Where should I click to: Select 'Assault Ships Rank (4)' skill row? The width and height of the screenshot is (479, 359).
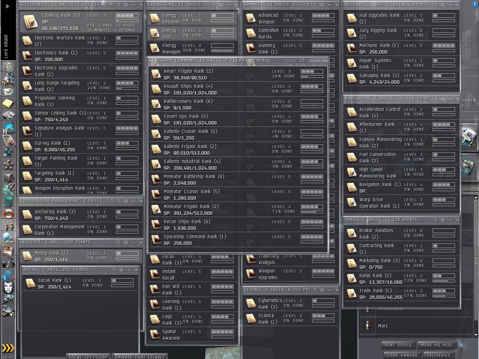(238, 89)
